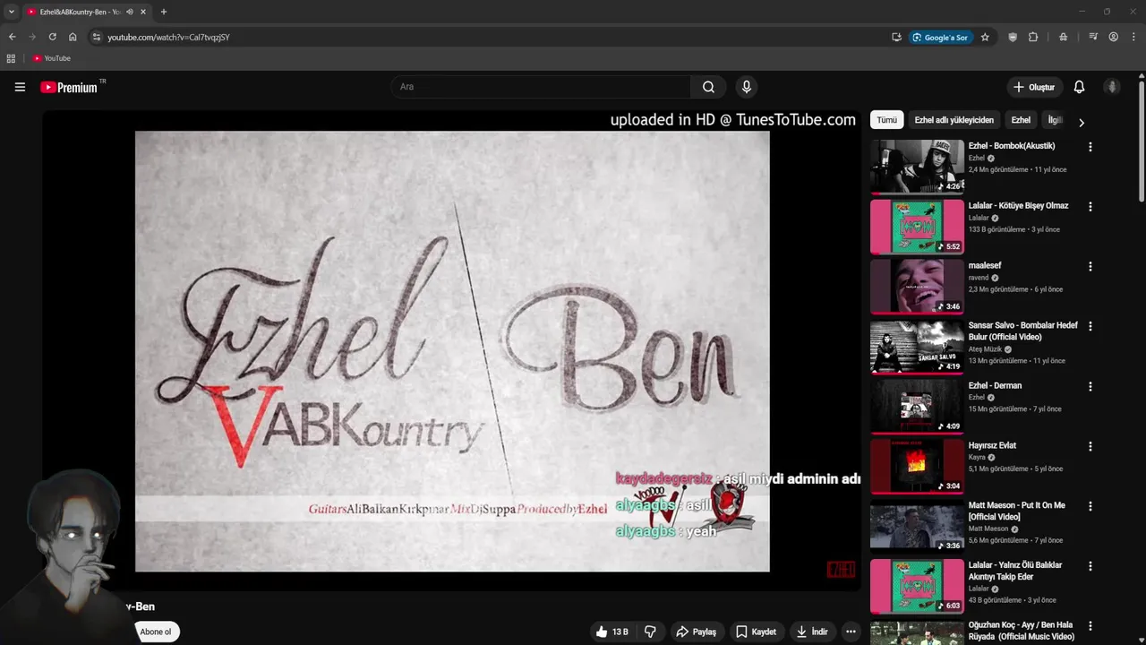Screen dimensions: 1146x645
Task: Click the Google'a Sor button
Action: pos(941,37)
